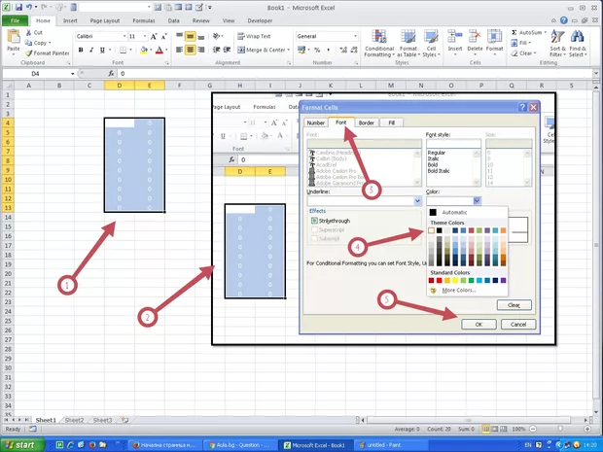603x452 pixels.
Task: Apply percent style number format
Action: pyautogui.click(x=317, y=50)
